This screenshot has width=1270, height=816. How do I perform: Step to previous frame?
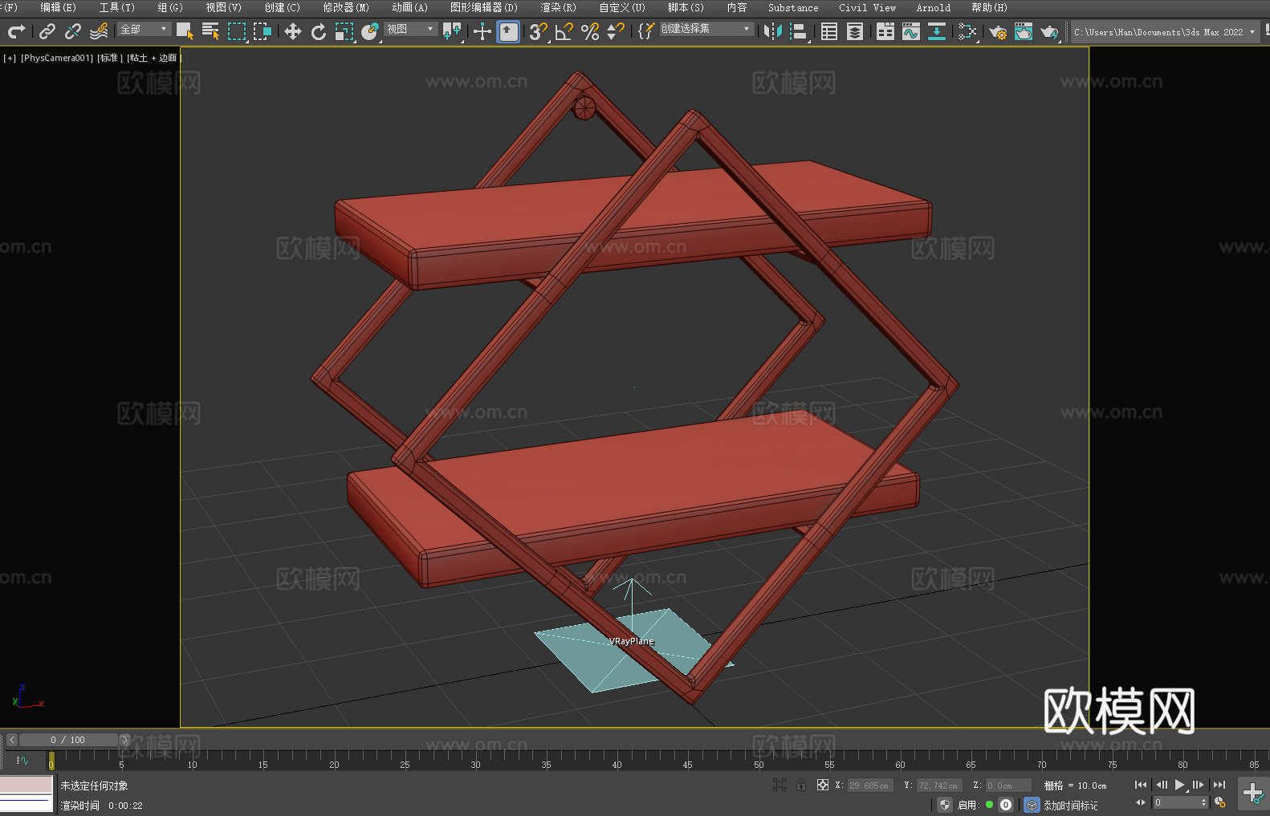coord(1161,785)
